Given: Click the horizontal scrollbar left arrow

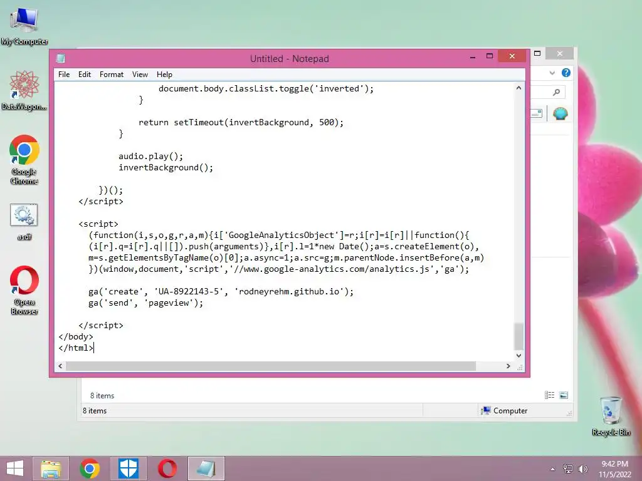Looking at the screenshot, I should 61,366.
